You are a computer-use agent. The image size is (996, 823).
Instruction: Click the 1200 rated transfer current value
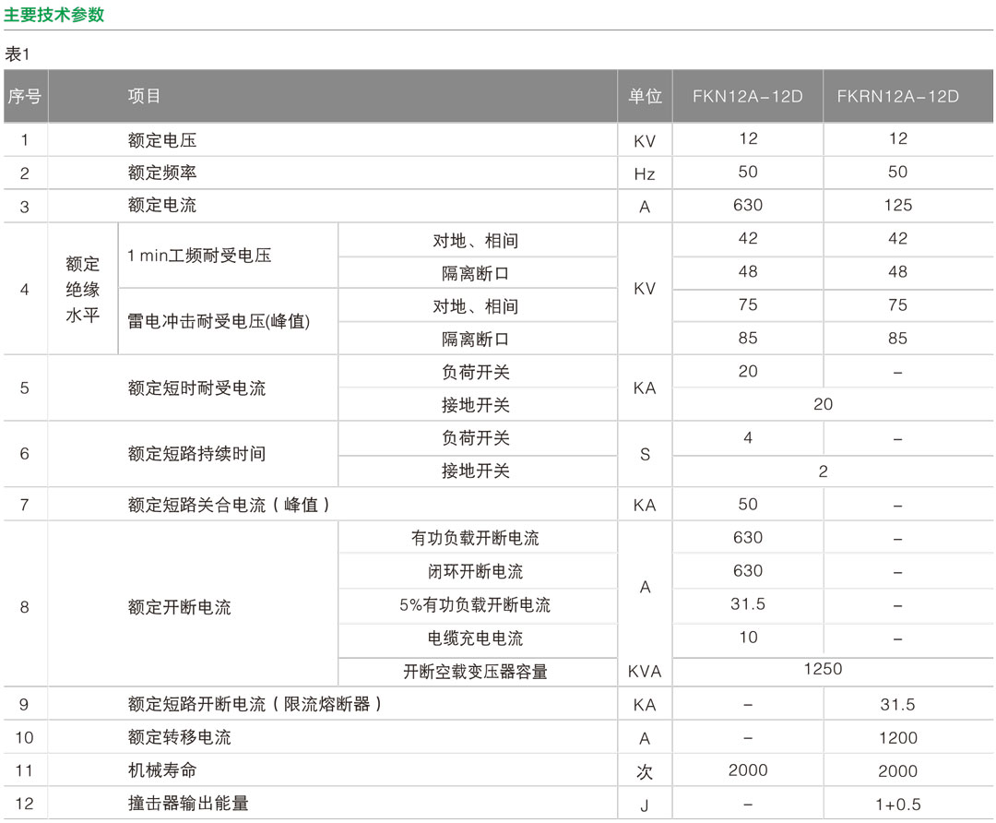pos(897,737)
